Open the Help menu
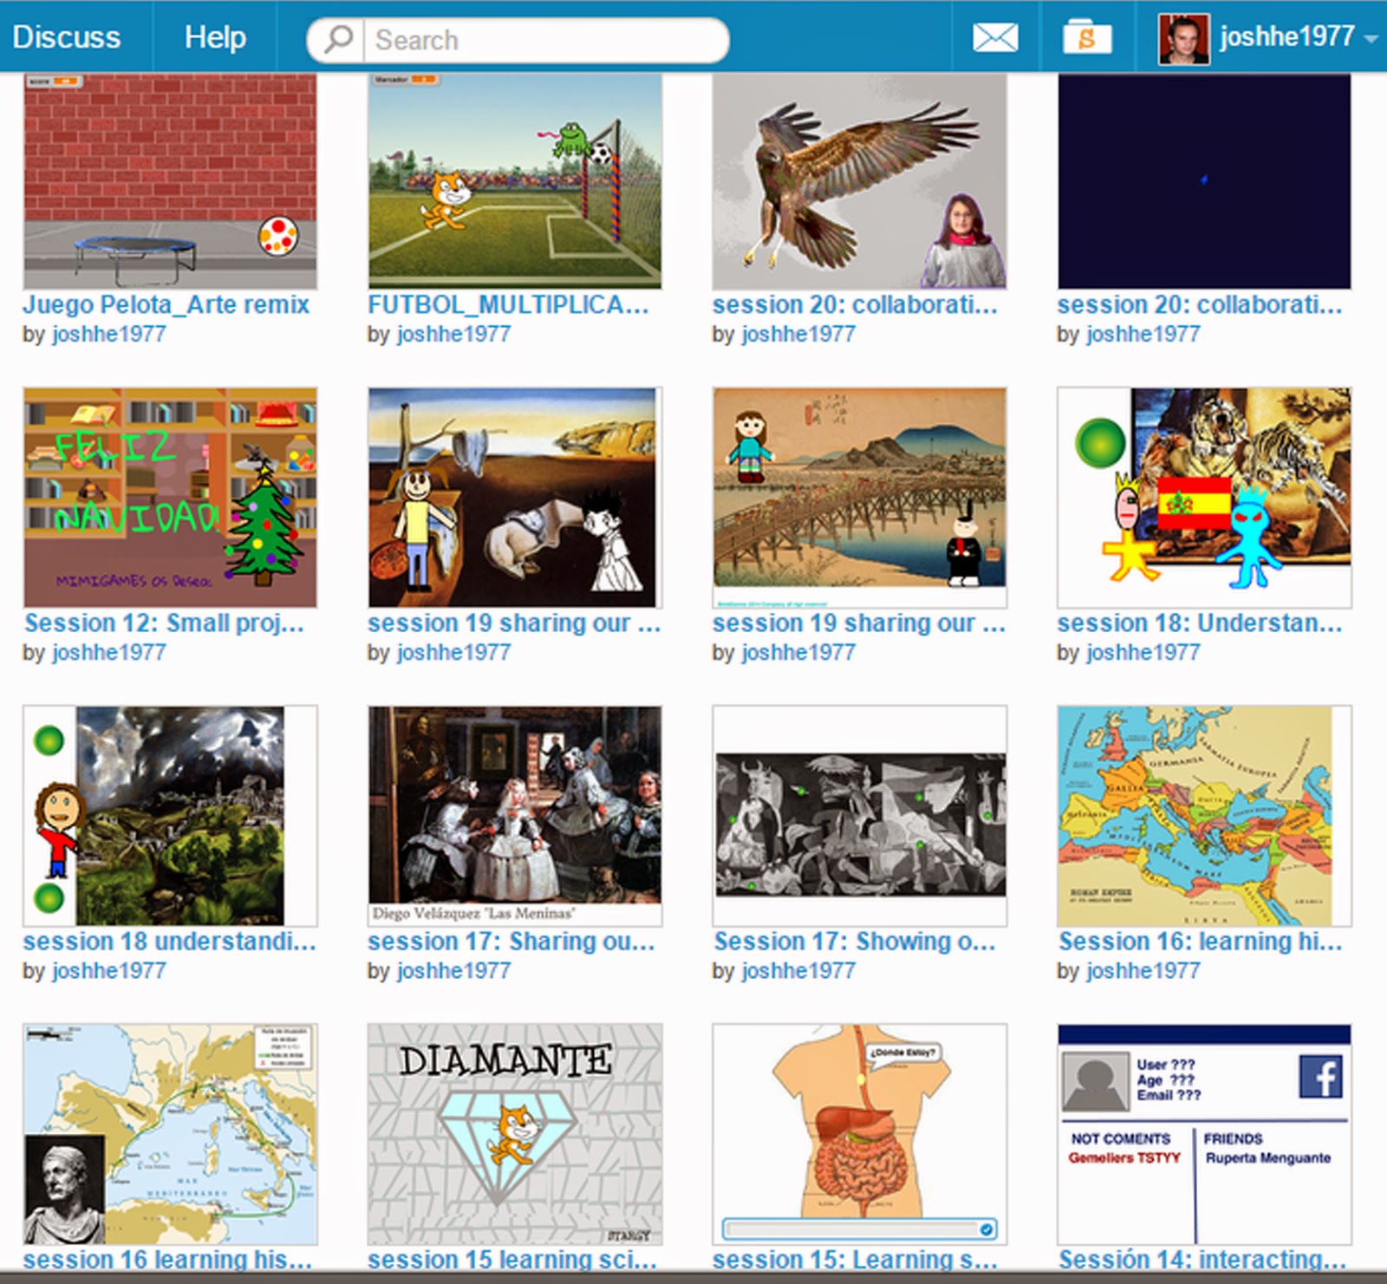The height and width of the screenshot is (1284, 1387). pos(215,36)
